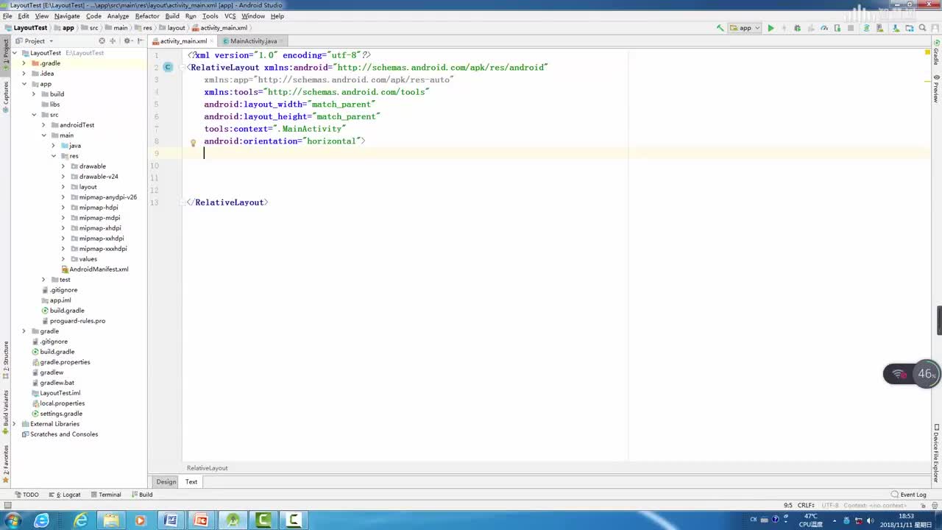Open the app run configuration dropdown
The image size is (942, 530).
click(x=745, y=28)
